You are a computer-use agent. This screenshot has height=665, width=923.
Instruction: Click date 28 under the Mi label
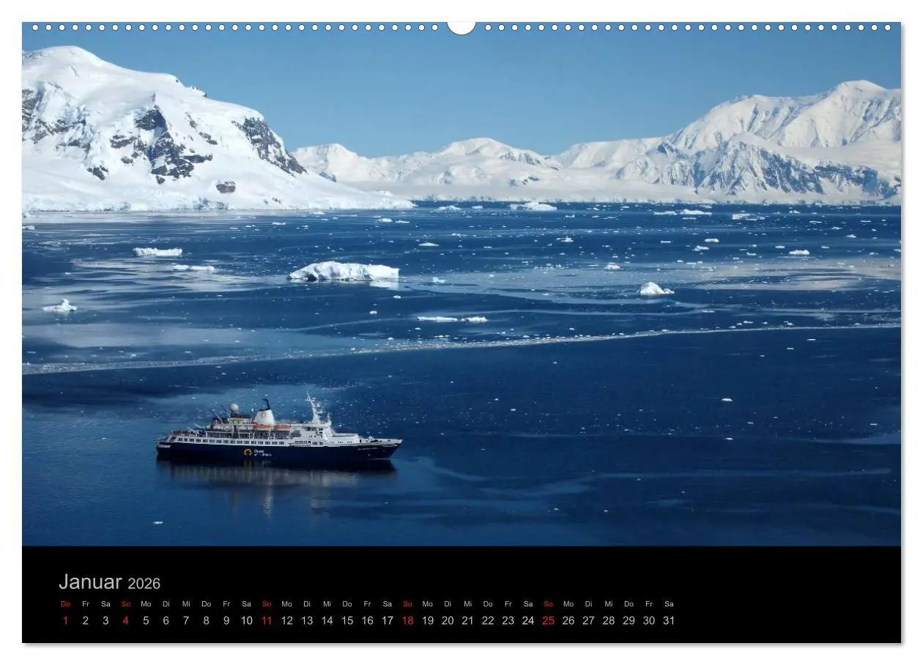tap(609, 620)
